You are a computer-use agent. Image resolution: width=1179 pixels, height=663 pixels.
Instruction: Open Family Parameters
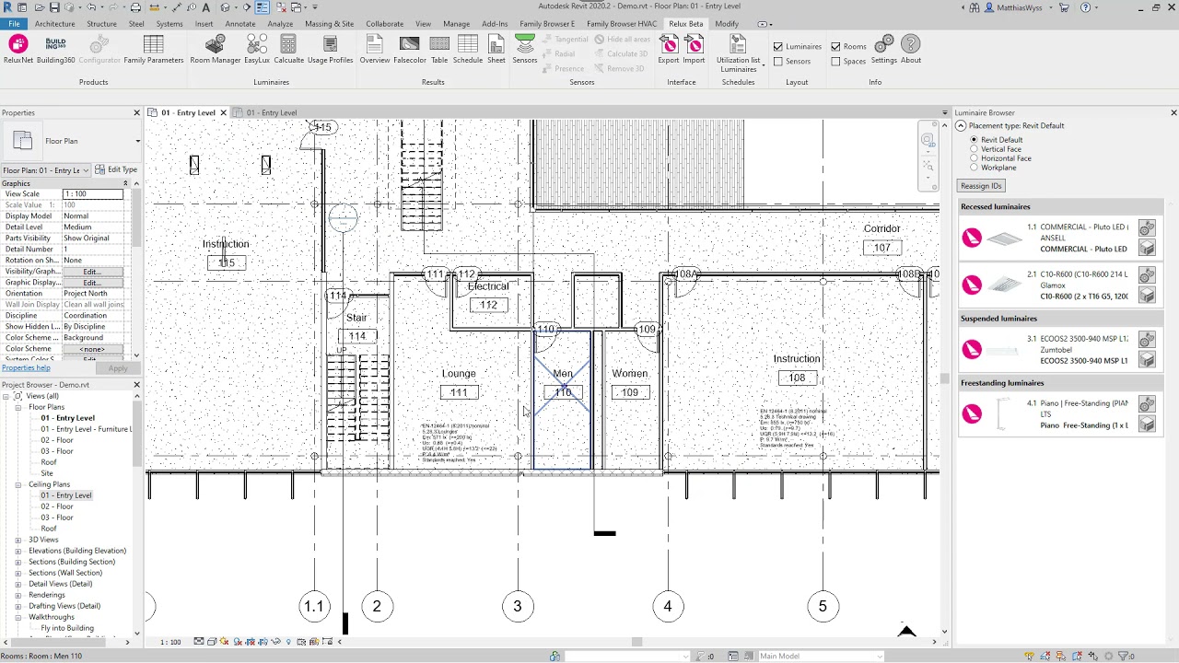[154, 50]
